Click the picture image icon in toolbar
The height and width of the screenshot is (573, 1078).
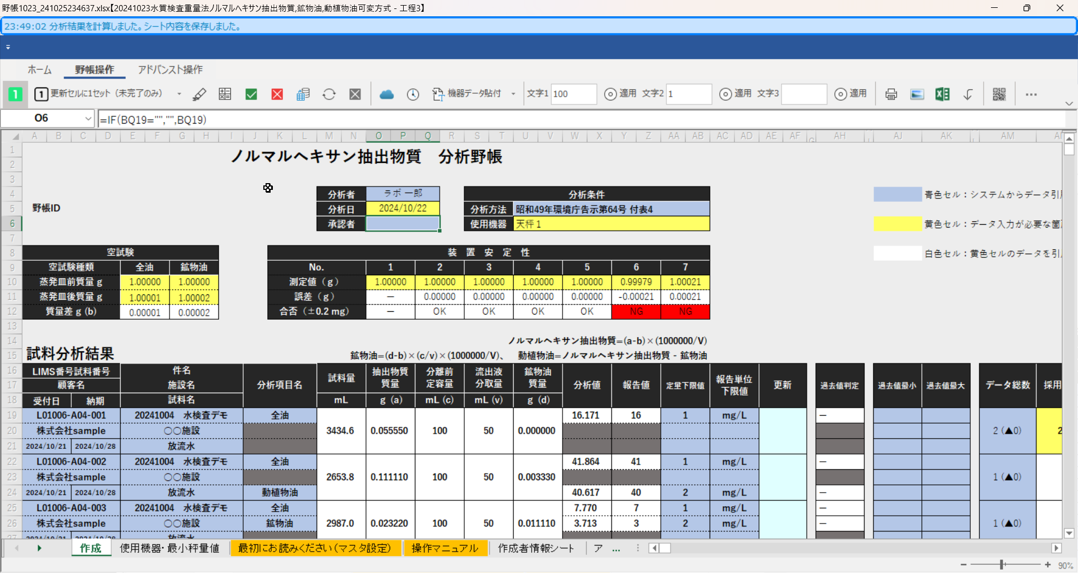coord(917,94)
